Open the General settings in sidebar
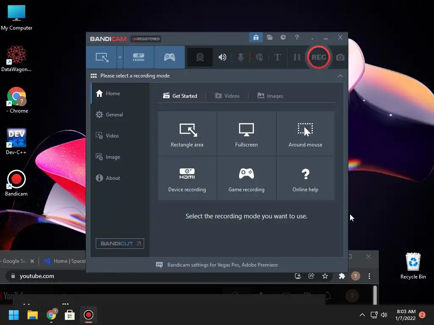The width and height of the screenshot is (434, 325). [120, 114]
